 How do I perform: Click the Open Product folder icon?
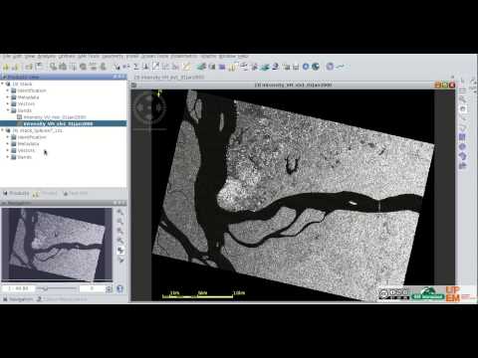6,67
